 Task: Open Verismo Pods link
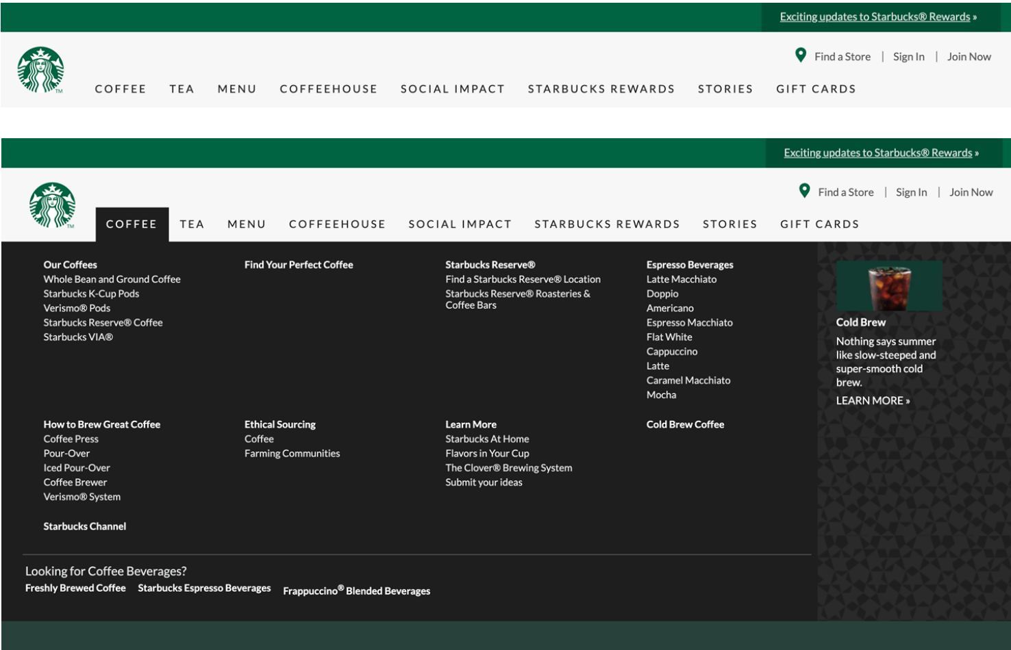tap(77, 308)
